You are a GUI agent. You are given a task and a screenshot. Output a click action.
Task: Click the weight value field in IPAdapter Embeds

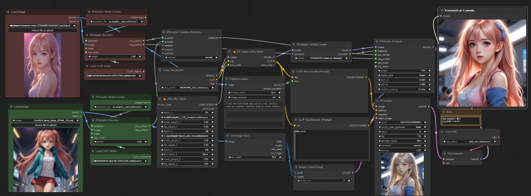(403, 70)
